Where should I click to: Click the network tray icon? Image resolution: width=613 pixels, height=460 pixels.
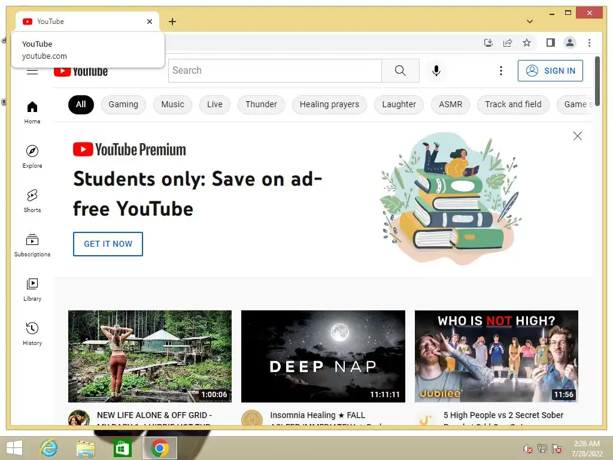[542, 449]
